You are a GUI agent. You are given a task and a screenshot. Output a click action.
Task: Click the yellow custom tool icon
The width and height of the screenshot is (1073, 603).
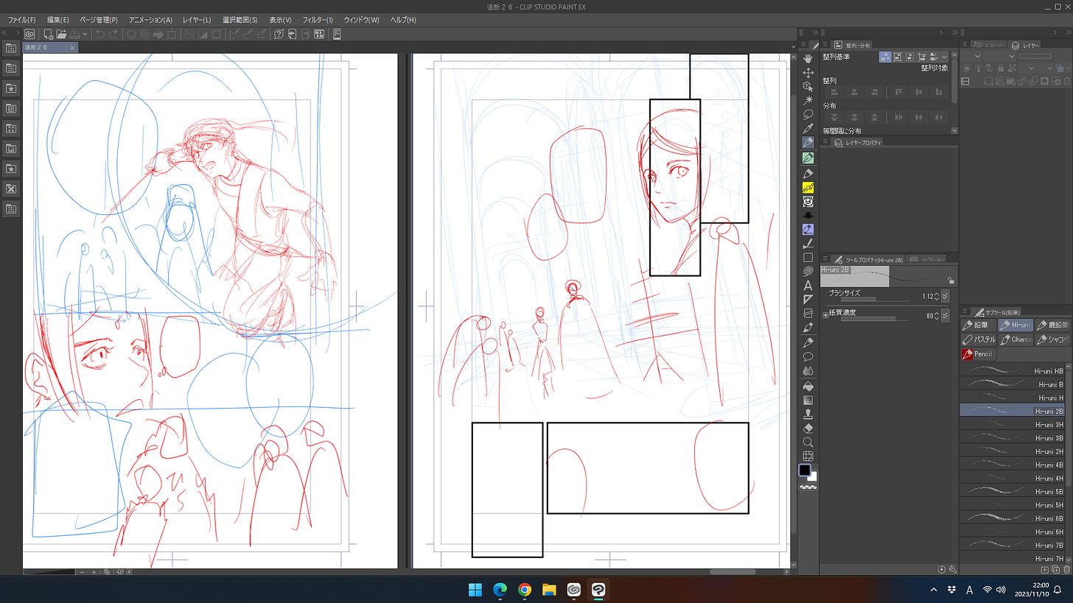click(x=808, y=188)
